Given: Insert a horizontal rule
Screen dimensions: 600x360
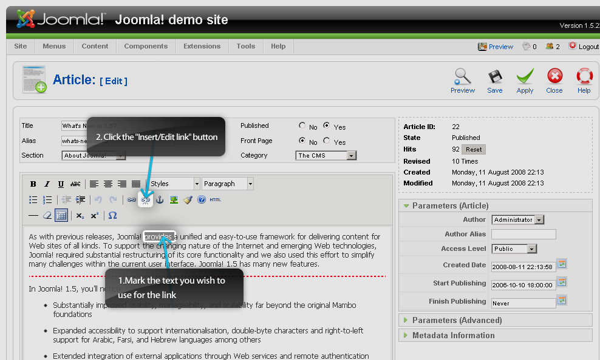Looking at the screenshot, I should pos(33,216).
